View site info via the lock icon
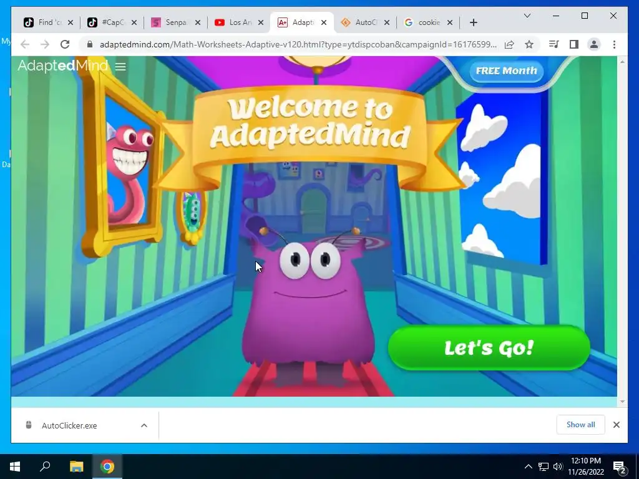The height and width of the screenshot is (479, 639). [x=90, y=44]
